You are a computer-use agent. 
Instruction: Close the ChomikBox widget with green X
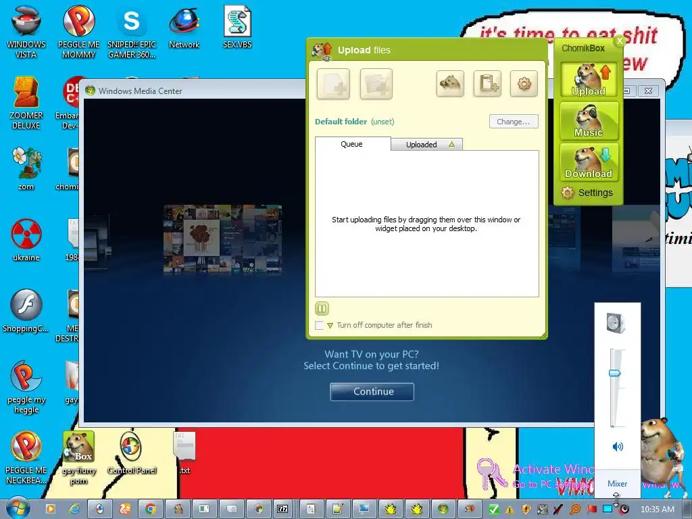619,41
